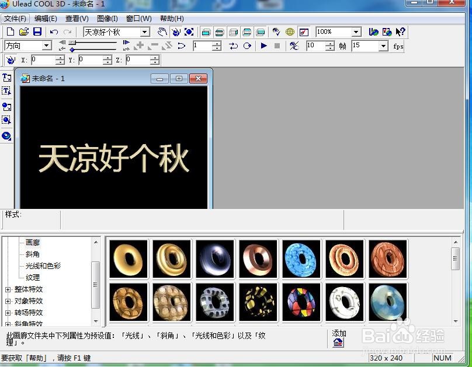This screenshot has height=367, width=472.
Task: Toggle loop animation mode
Action: (x=247, y=46)
